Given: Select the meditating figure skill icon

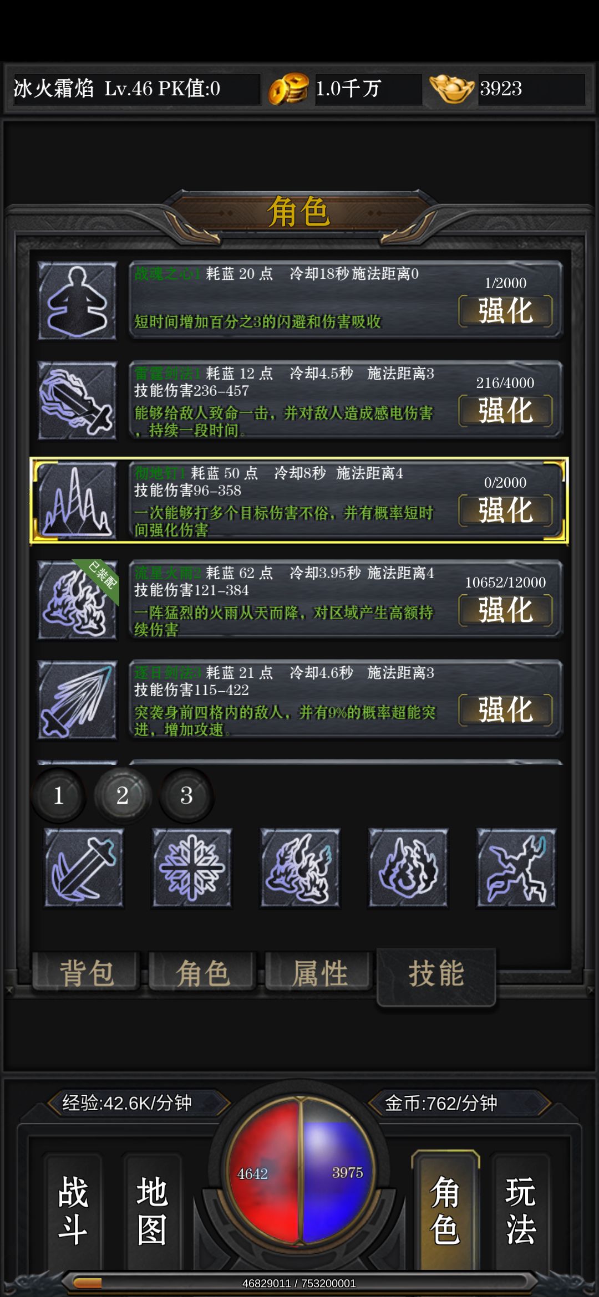Looking at the screenshot, I should click(x=77, y=301).
